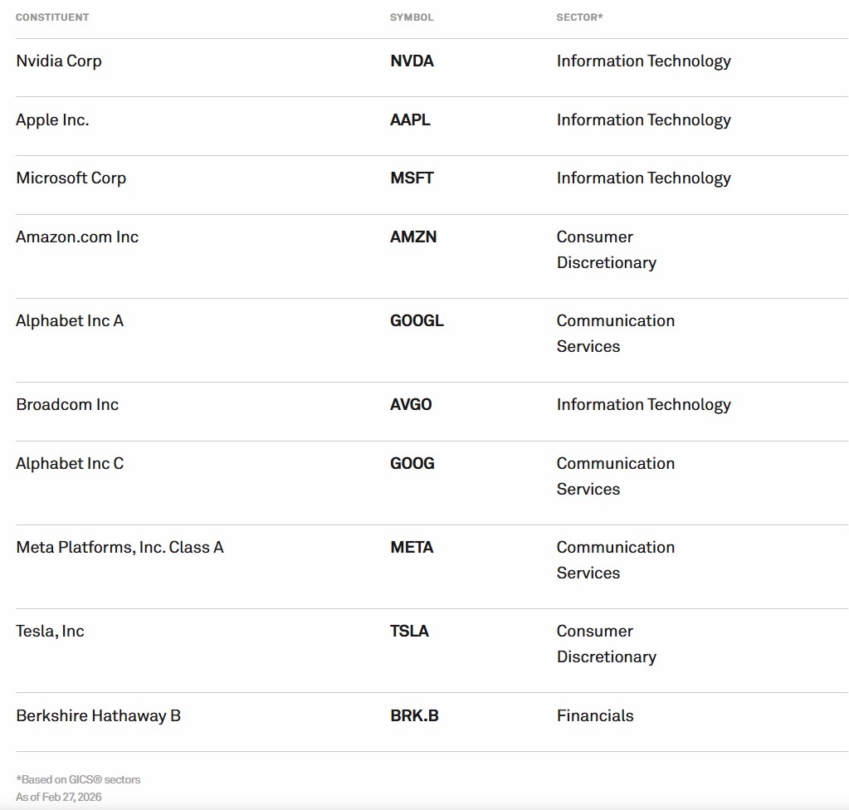The height and width of the screenshot is (810, 849).
Task: Click the Alphabet Inc A row
Action: tap(70, 321)
